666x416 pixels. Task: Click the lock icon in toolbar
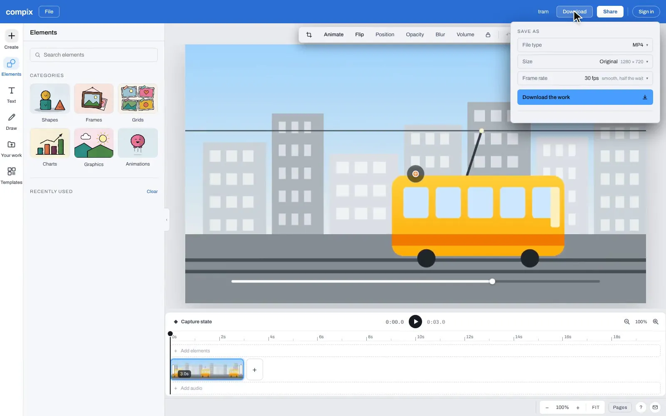click(488, 35)
